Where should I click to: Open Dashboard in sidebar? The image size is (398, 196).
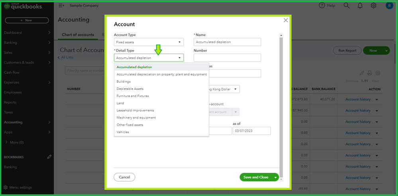[x=27, y=33]
